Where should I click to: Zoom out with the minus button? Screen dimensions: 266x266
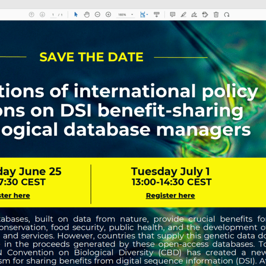click(98, 15)
